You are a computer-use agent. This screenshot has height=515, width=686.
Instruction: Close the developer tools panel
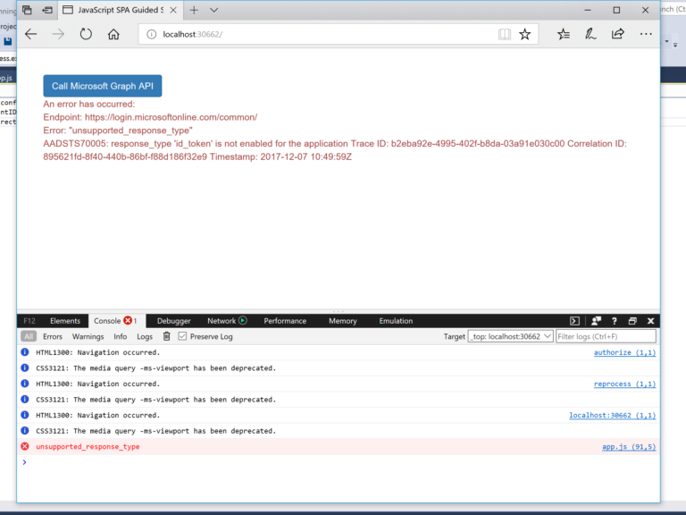pos(650,321)
